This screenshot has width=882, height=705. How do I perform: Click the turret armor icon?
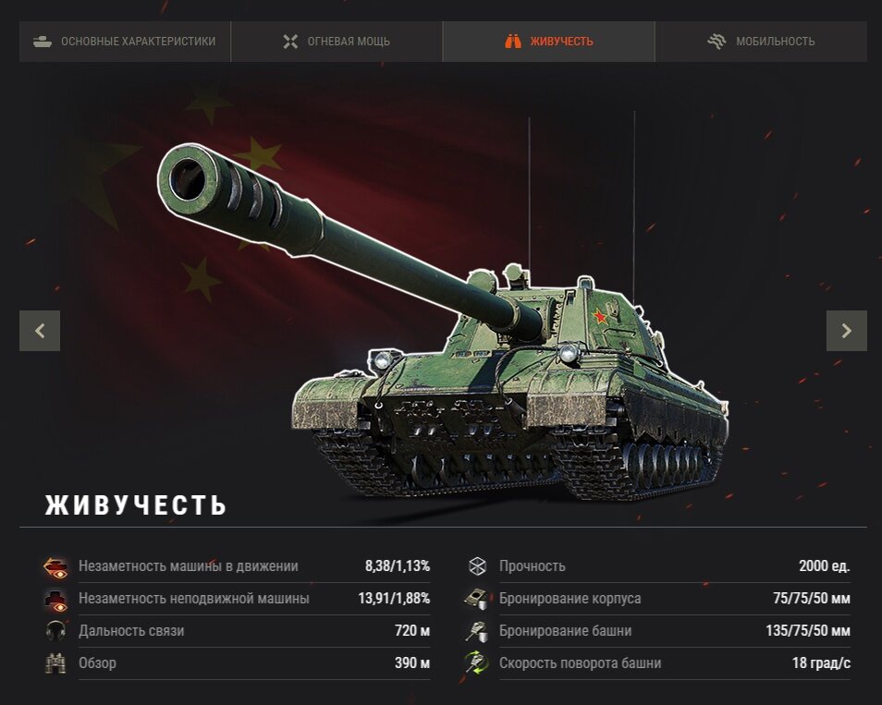tap(476, 631)
